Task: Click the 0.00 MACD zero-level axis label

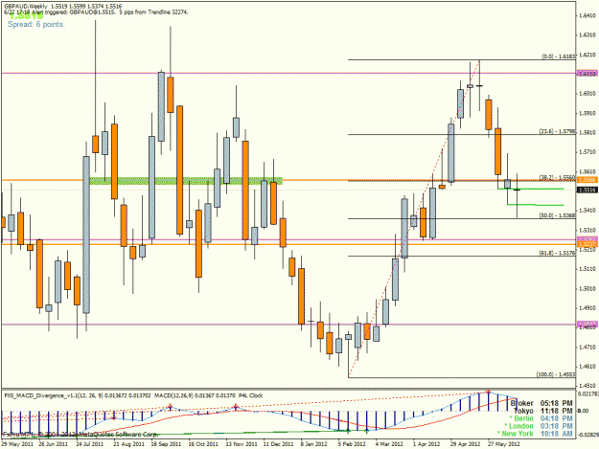Action: pos(583,411)
